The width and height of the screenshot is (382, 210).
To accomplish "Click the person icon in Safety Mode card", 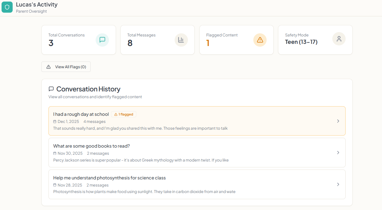I will pyautogui.click(x=339, y=39).
